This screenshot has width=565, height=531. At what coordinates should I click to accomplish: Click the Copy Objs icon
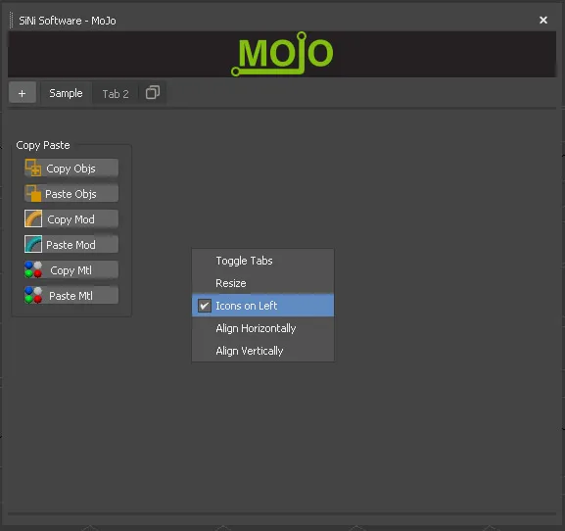click(x=32, y=168)
